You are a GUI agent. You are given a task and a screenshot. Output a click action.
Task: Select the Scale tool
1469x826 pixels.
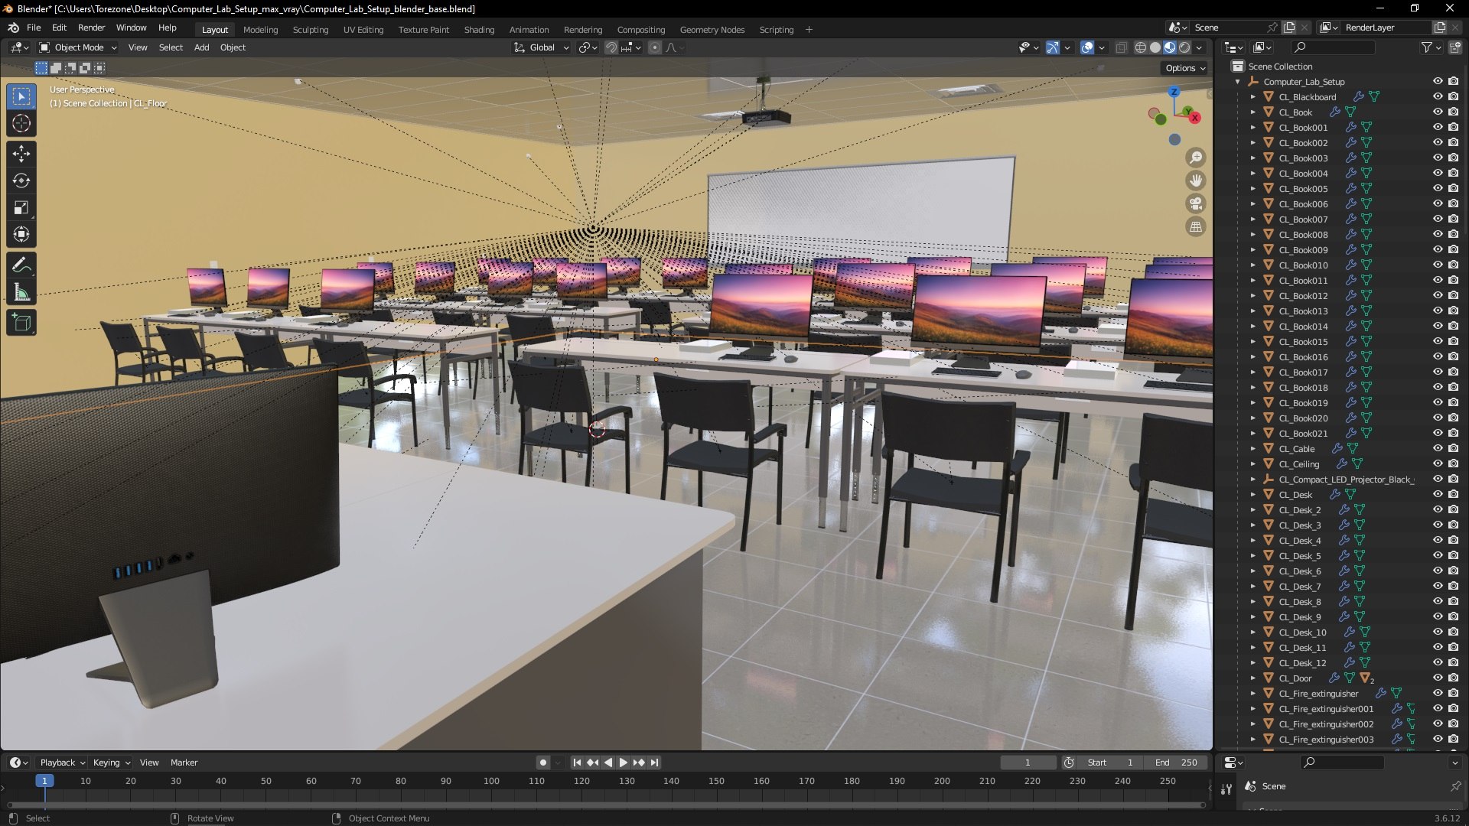pos(21,207)
